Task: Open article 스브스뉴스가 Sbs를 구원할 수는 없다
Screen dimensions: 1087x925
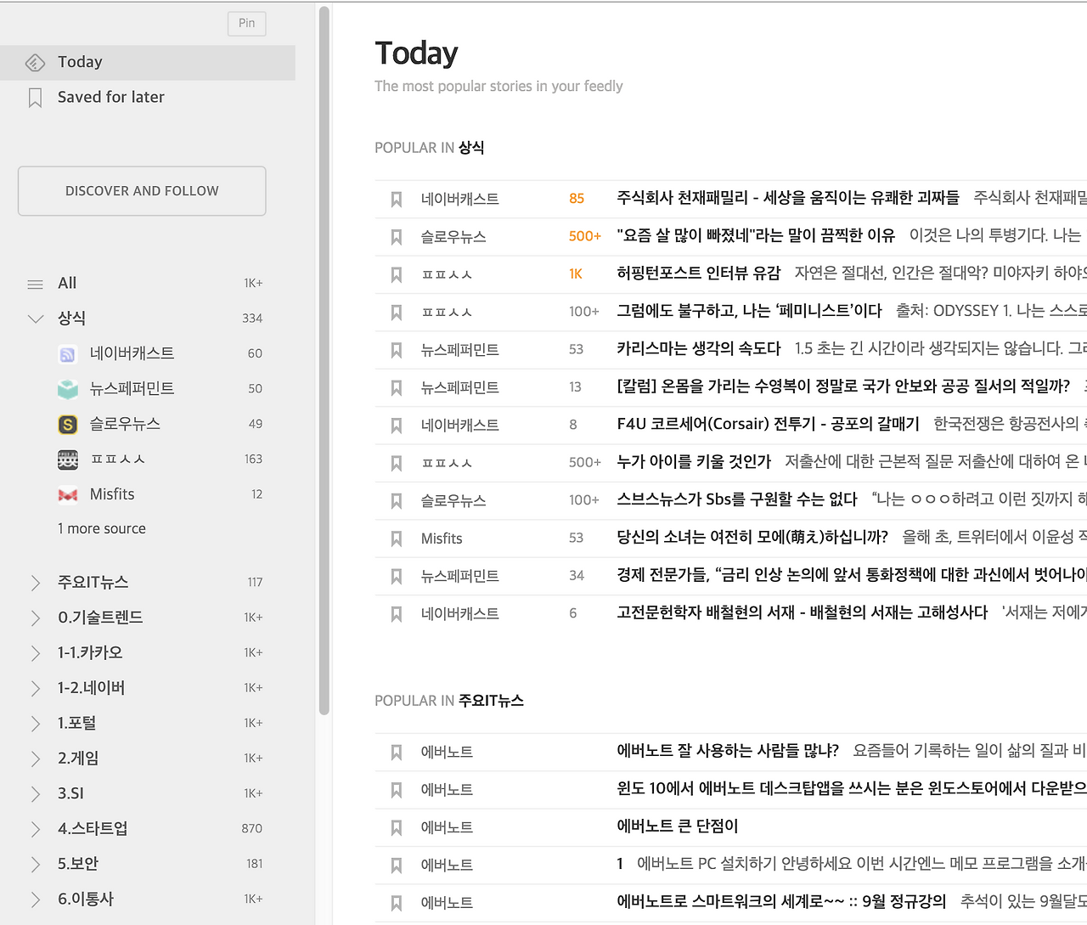Action: point(737,499)
